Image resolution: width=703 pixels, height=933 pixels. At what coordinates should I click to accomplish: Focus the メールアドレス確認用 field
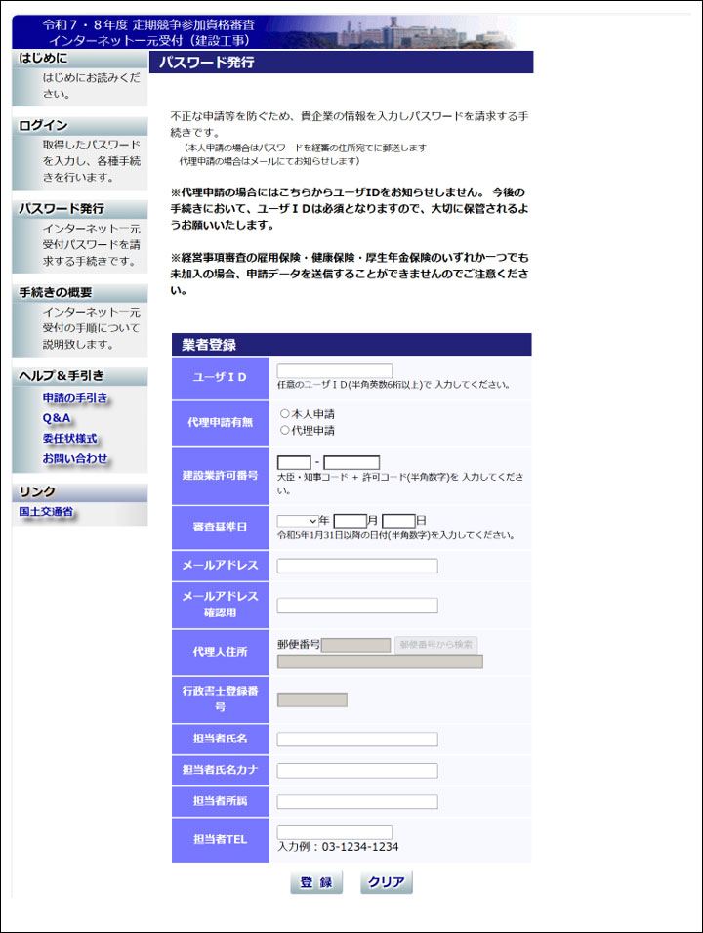[357, 605]
